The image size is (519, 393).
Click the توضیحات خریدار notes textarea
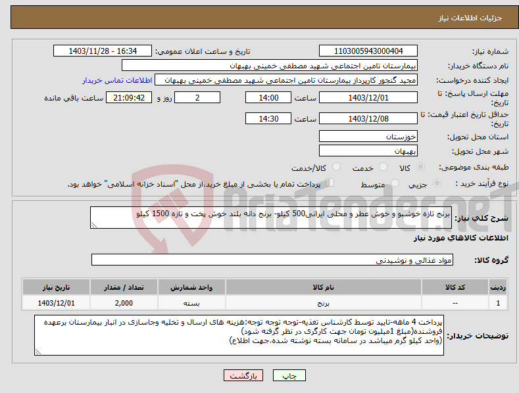[x=239, y=335]
